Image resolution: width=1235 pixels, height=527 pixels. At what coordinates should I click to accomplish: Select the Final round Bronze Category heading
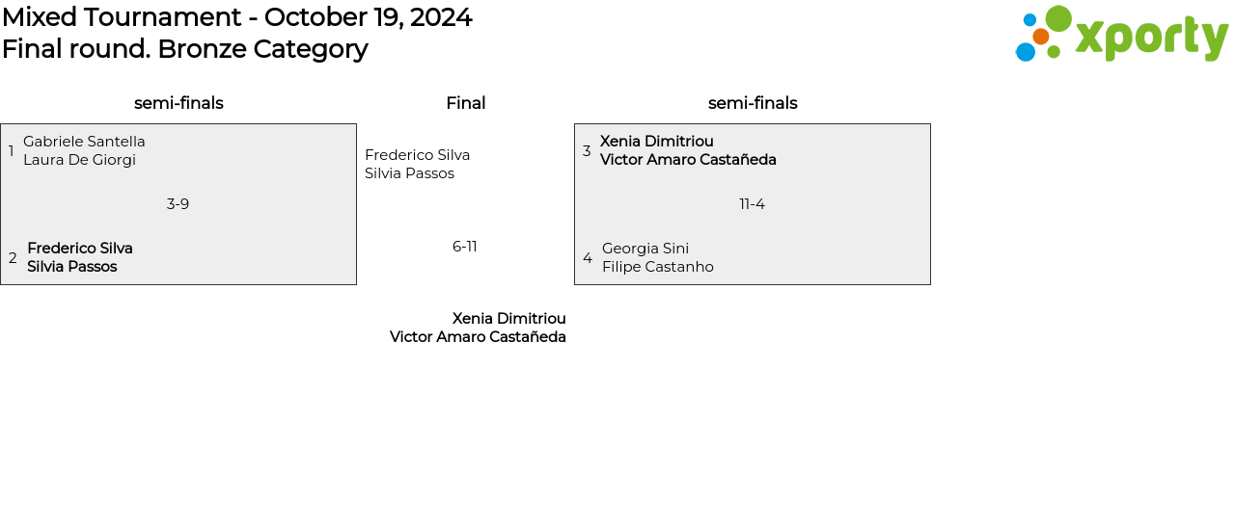(x=185, y=49)
